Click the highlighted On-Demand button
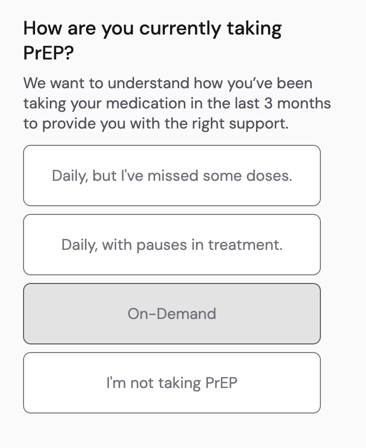The height and width of the screenshot is (448, 366). click(171, 314)
